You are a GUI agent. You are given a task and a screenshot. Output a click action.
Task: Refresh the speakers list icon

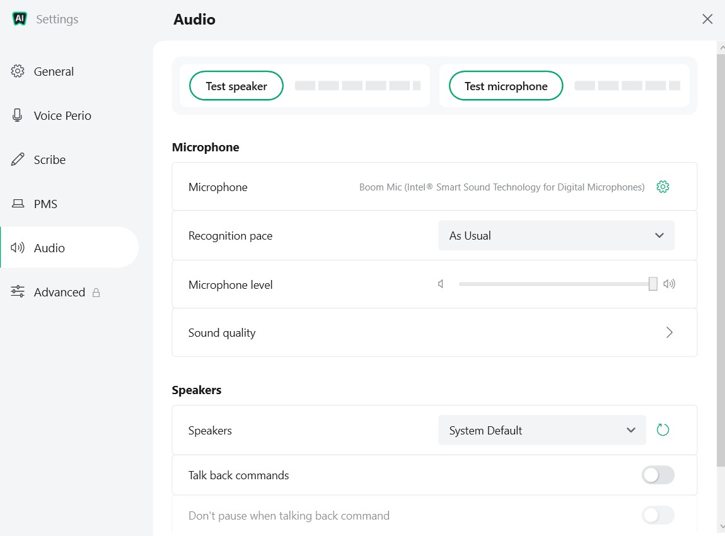tap(663, 429)
